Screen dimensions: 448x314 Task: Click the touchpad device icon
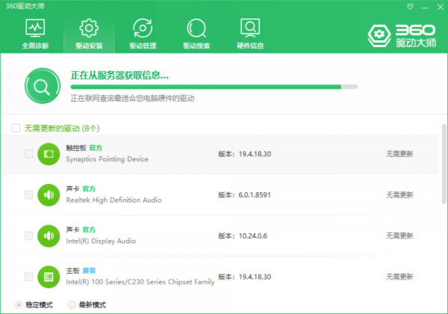click(49, 154)
